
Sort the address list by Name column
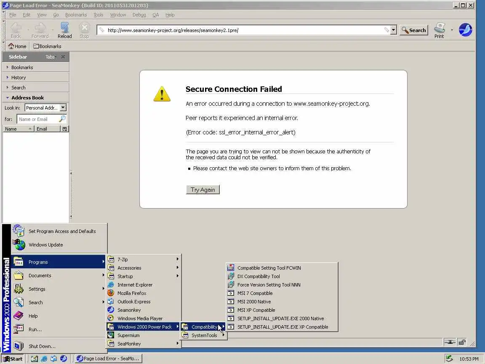click(18, 129)
